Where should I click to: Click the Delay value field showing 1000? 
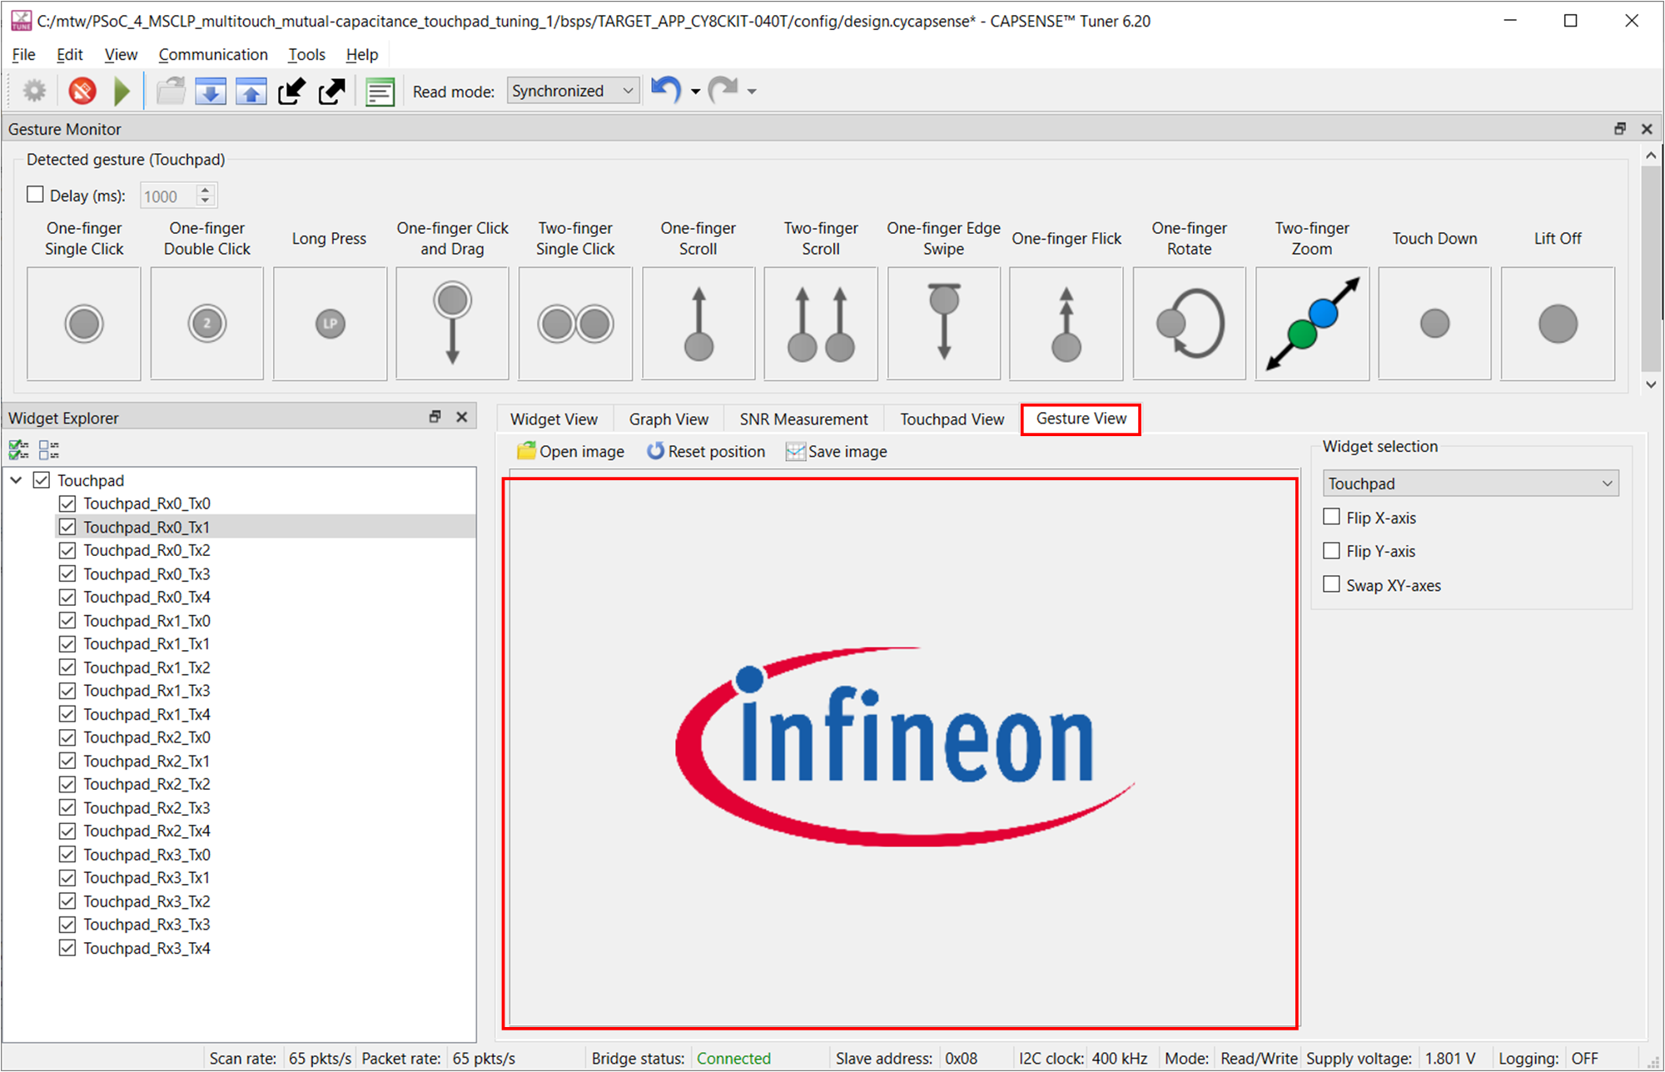coord(169,196)
